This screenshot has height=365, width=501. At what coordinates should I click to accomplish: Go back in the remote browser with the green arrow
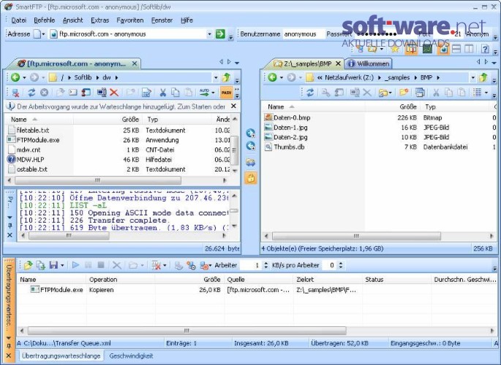(x=15, y=77)
